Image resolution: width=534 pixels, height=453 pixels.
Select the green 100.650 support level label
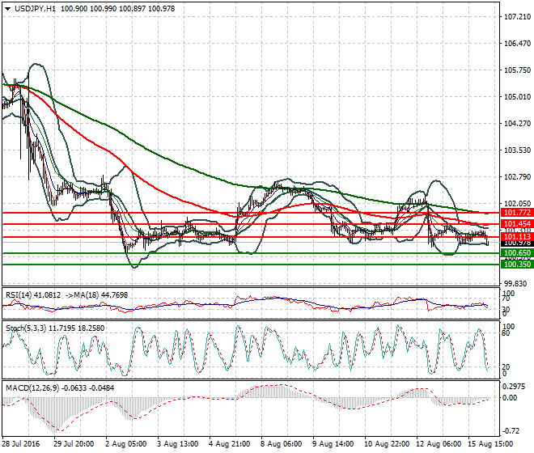(515, 253)
